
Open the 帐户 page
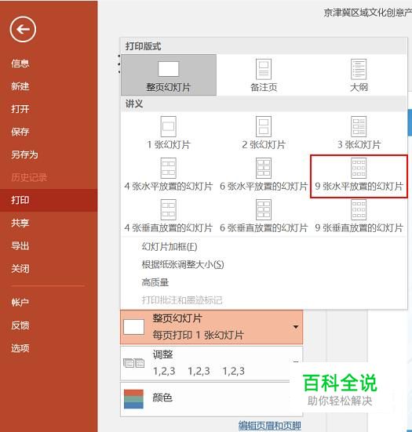coord(49,303)
